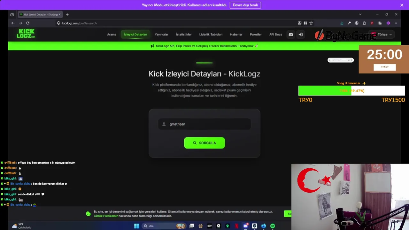
Task: Open Discord from the taskbar
Action: (x=245, y=226)
